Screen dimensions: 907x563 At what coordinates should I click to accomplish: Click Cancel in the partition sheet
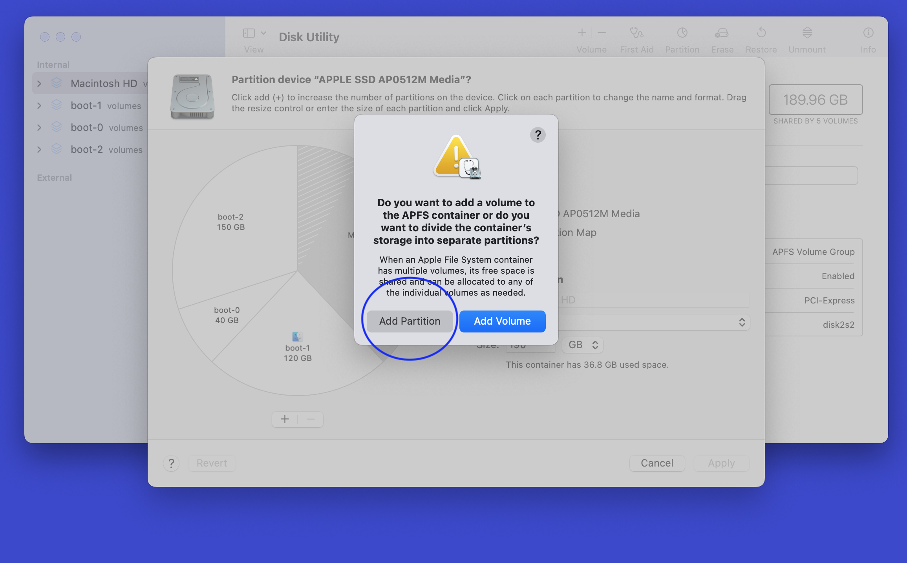(657, 463)
